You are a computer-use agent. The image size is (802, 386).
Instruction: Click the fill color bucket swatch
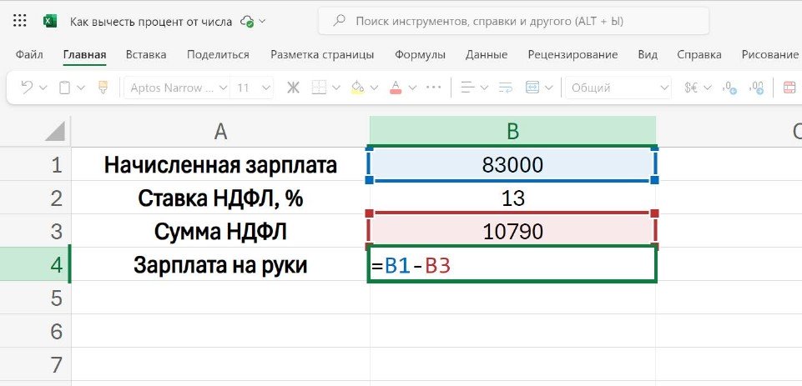[357, 87]
